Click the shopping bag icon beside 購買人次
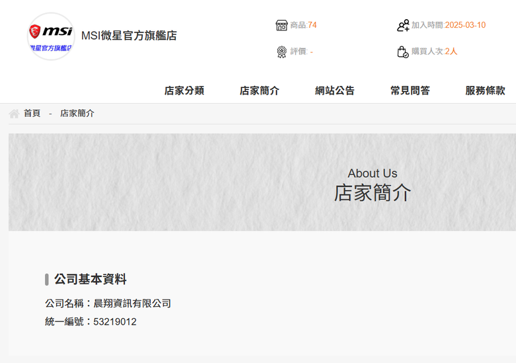The width and height of the screenshot is (516, 363). click(403, 52)
